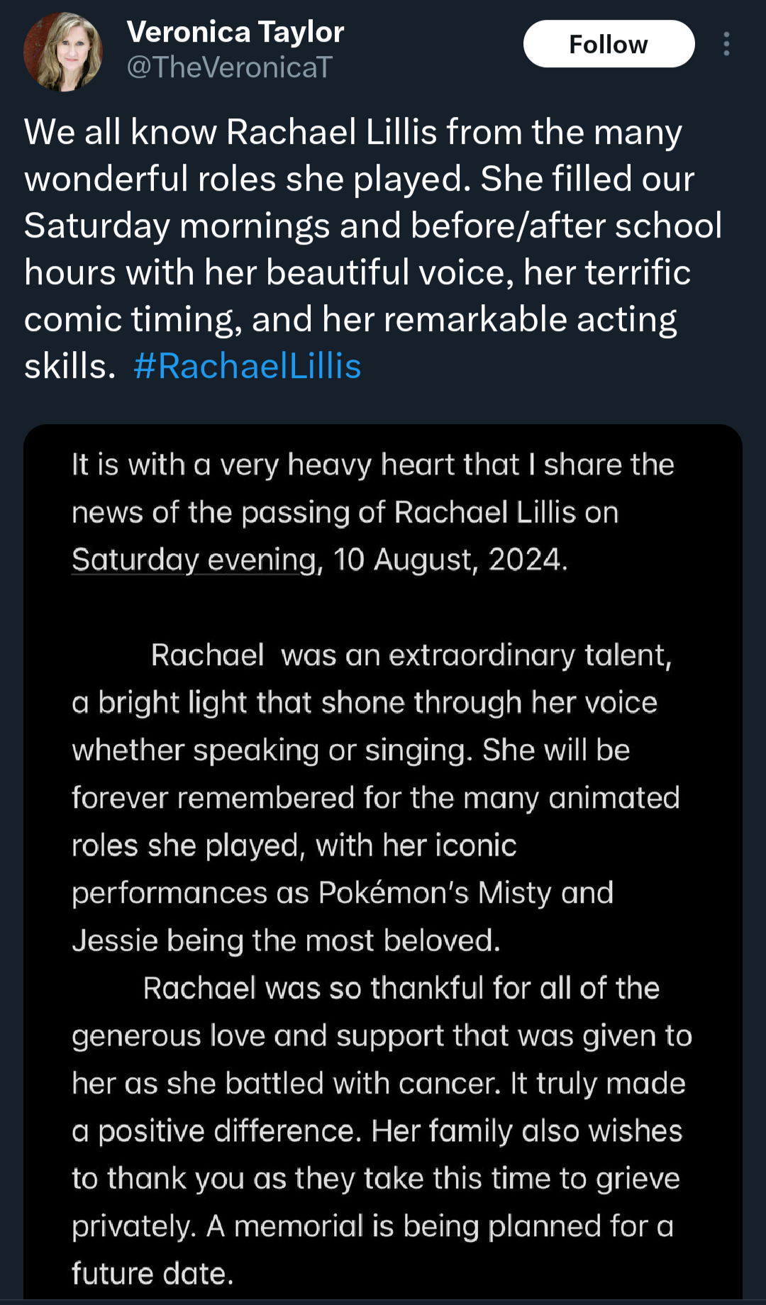Viewport: 766px width, 1305px height.
Task: Tap the 'It is with a very heavy heart' line
Action: (373, 465)
